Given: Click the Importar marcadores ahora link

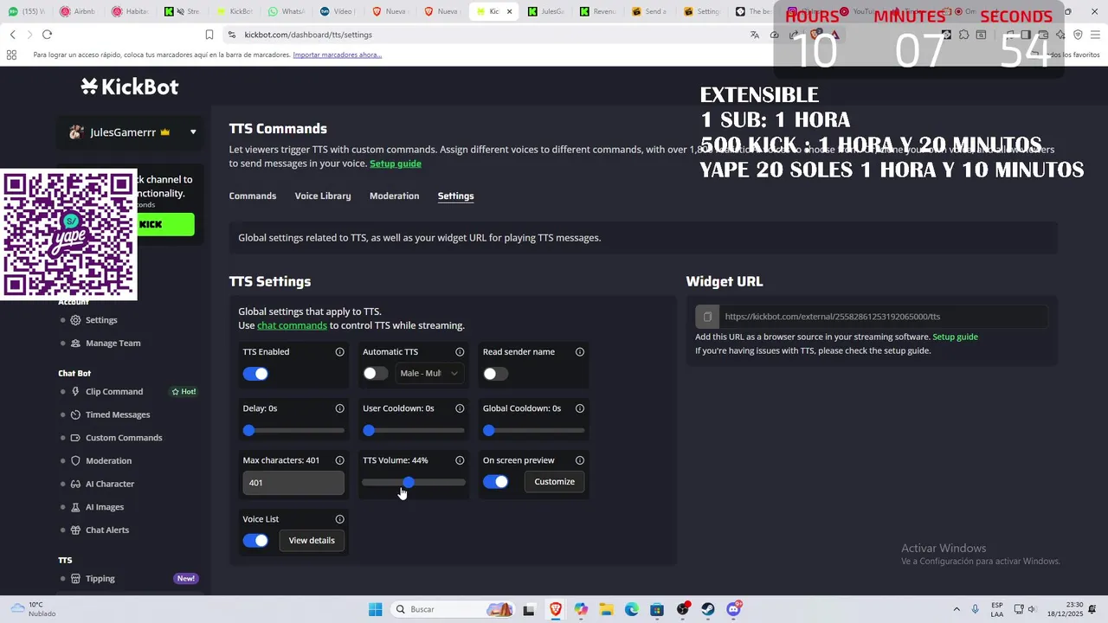Looking at the screenshot, I should tap(337, 55).
